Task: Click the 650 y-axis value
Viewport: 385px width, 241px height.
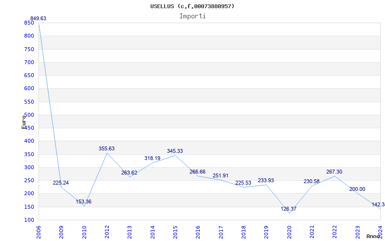Action: (x=29, y=76)
